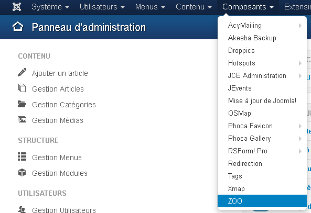311x213 pixels.
Task: Open the Contenu dropdown menu
Action: pyautogui.click(x=194, y=7)
